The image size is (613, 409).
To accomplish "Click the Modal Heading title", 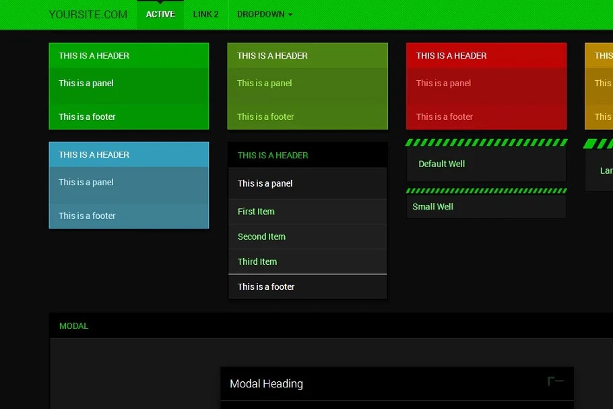I will click(266, 384).
